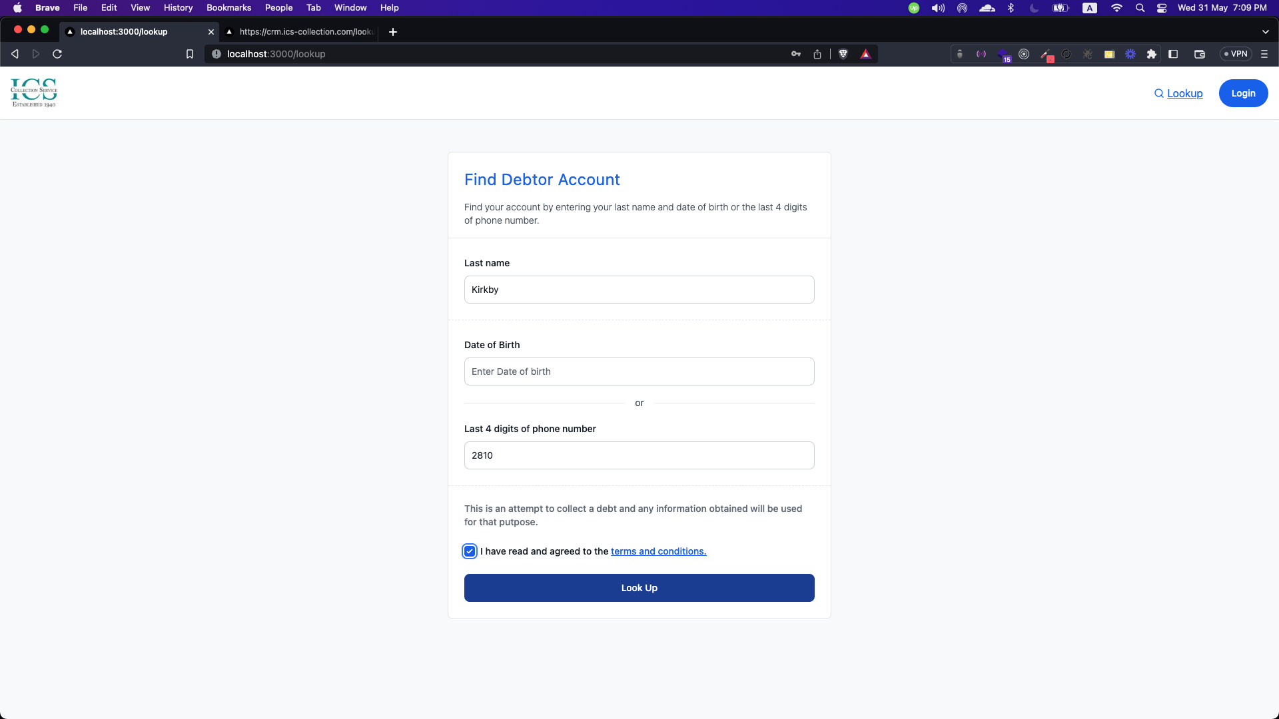
Task: Click the Date of Birth input field
Action: [x=639, y=371]
